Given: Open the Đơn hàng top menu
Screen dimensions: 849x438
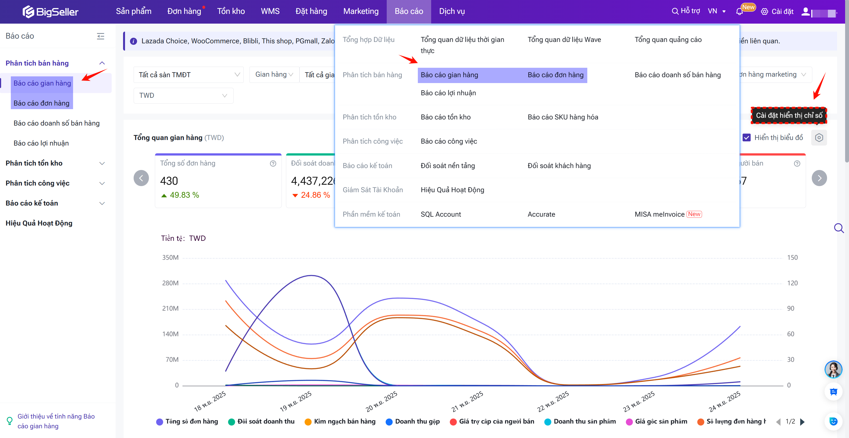Looking at the screenshot, I should [x=184, y=12].
